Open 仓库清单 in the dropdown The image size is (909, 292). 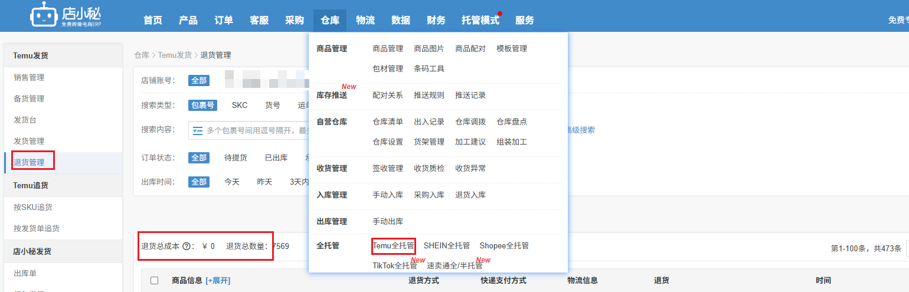coord(388,122)
